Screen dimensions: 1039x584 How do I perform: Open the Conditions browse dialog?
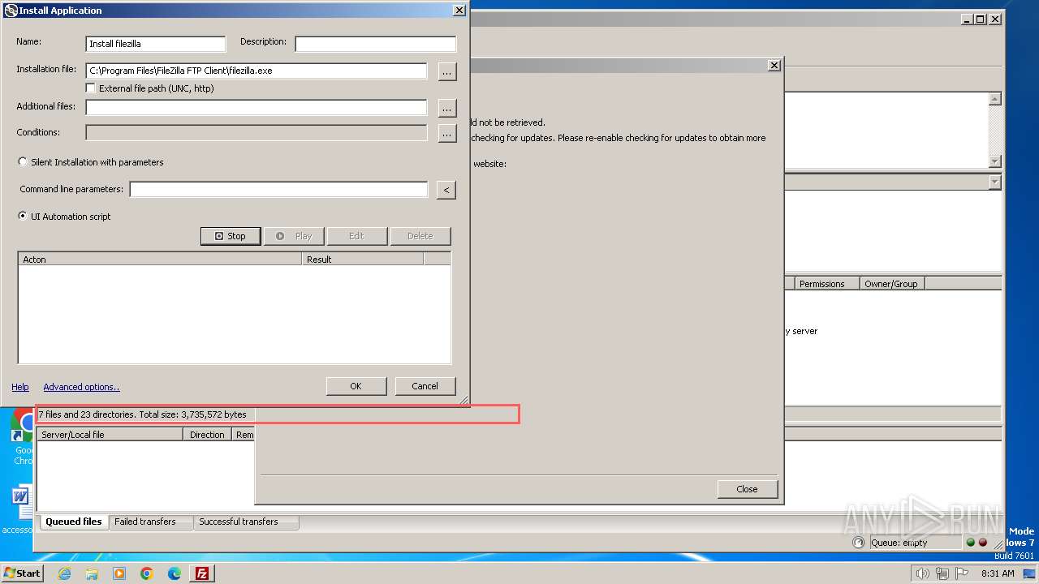(x=446, y=133)
